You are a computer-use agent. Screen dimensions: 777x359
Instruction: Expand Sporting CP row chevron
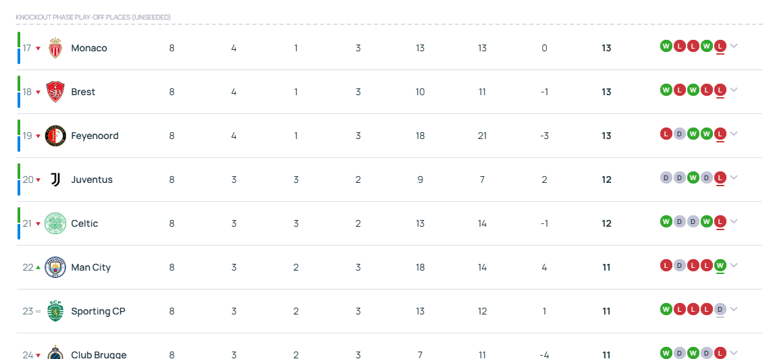point(734,309)
